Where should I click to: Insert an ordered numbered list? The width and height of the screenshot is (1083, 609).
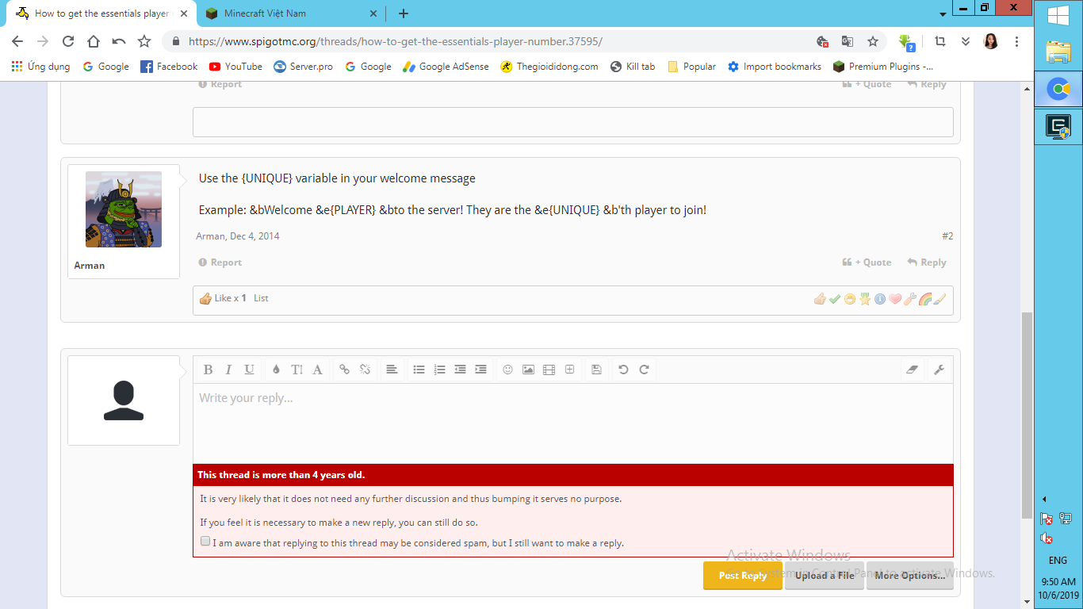(x=439, y=370)
